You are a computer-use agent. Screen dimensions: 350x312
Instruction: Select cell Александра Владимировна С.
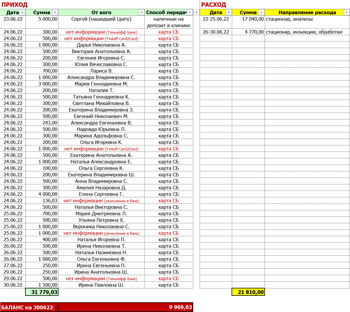[101, 77]
